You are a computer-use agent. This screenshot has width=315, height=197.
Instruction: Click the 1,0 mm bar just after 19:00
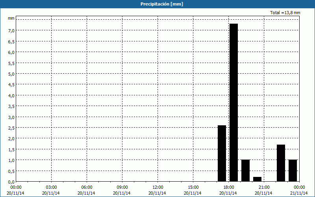pos(245,171)
